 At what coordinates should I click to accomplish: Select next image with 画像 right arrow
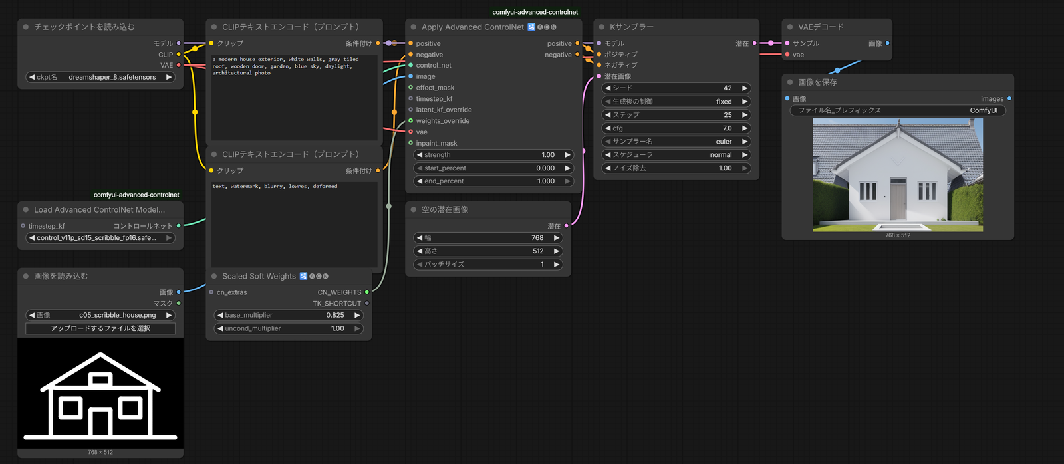tap(169, 315)
